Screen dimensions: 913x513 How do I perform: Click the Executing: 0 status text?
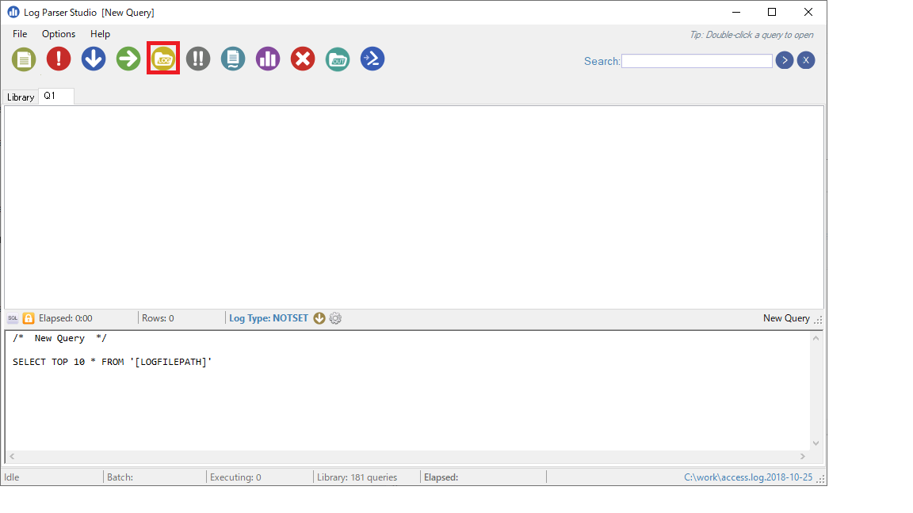click(235, 477)
